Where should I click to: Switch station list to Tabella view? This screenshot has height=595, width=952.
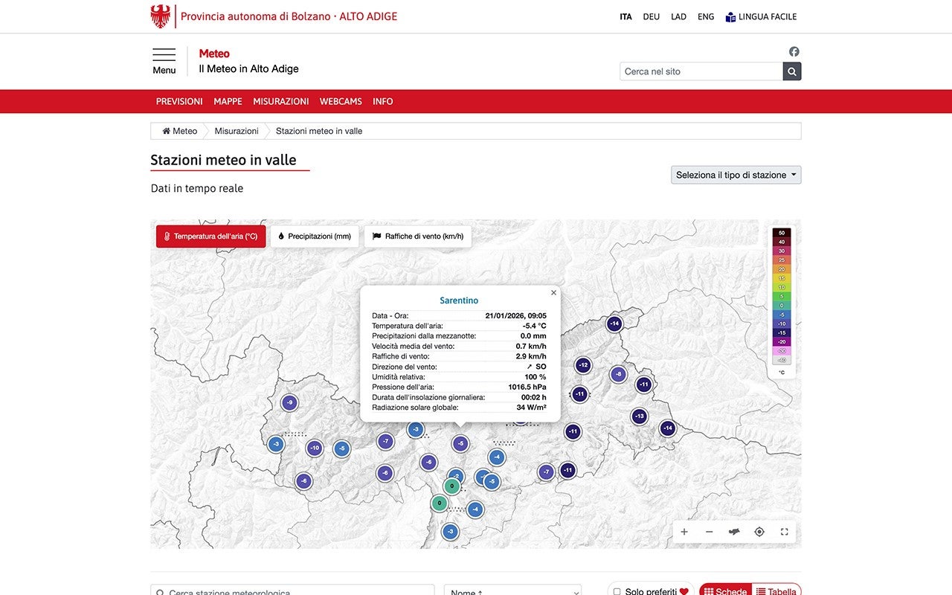[776, 591]
